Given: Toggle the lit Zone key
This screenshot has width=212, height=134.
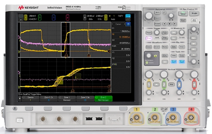Looking at the screenshot, I should point(149,38).
